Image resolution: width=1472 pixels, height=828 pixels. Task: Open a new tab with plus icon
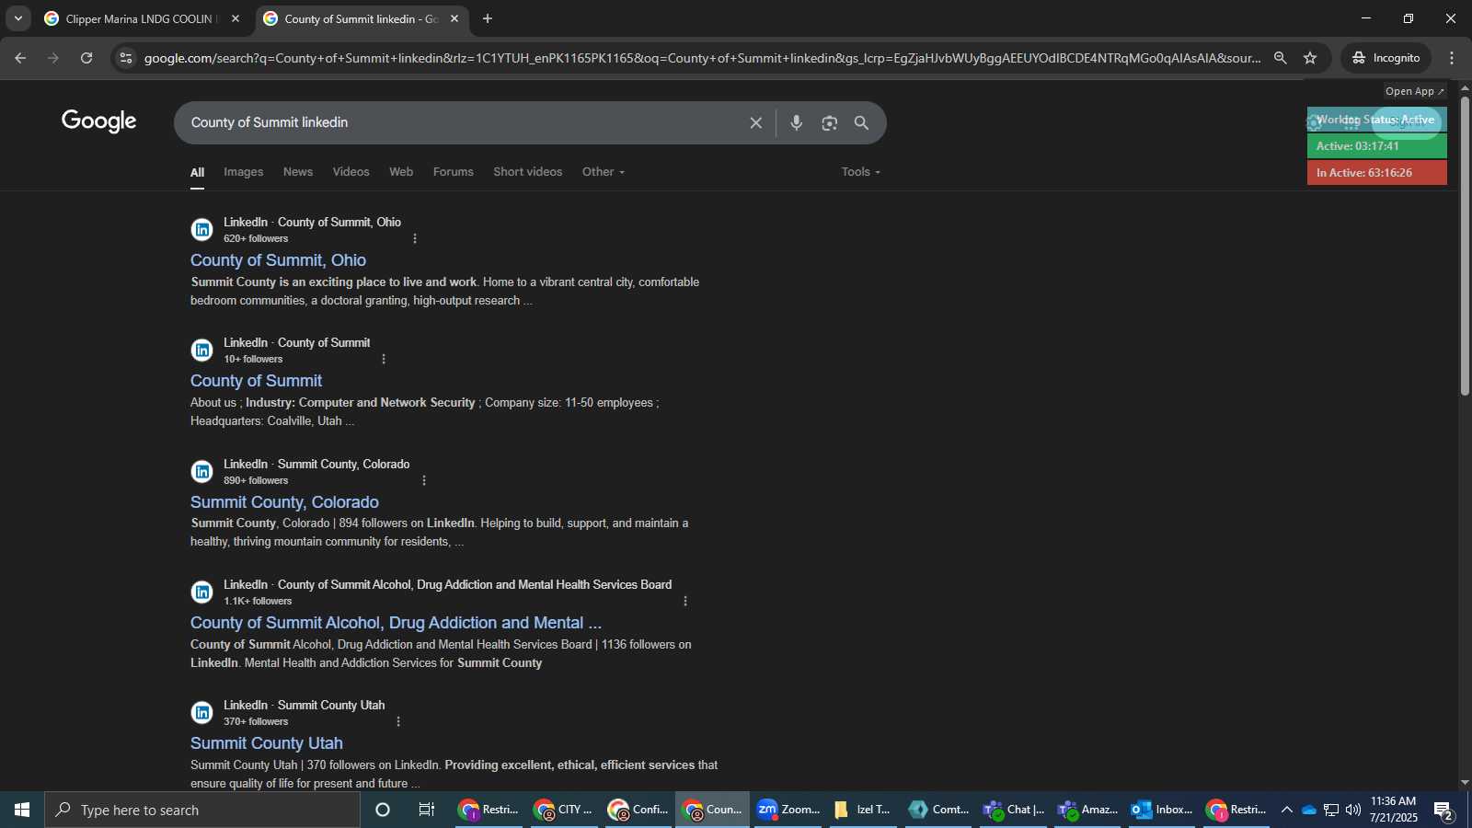click(x=488, y=18)
